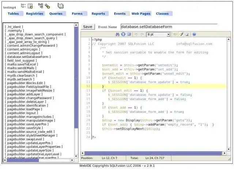The image size is (234, 170).
Task: Switch to the Tables tab
Action: [13, 13]
